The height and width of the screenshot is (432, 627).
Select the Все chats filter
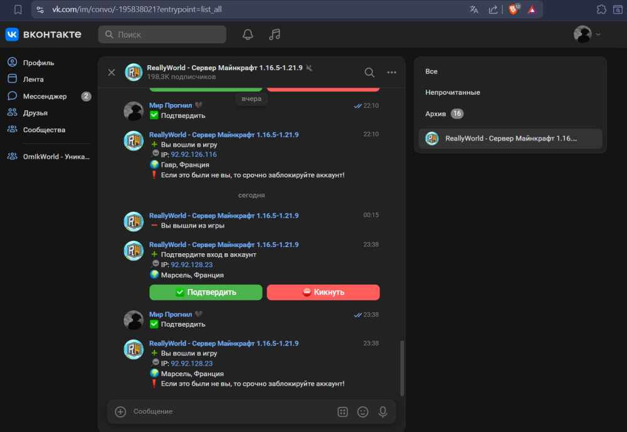point(431,71)
